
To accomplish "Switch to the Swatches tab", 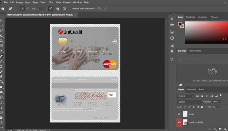I will click(191, 17).
